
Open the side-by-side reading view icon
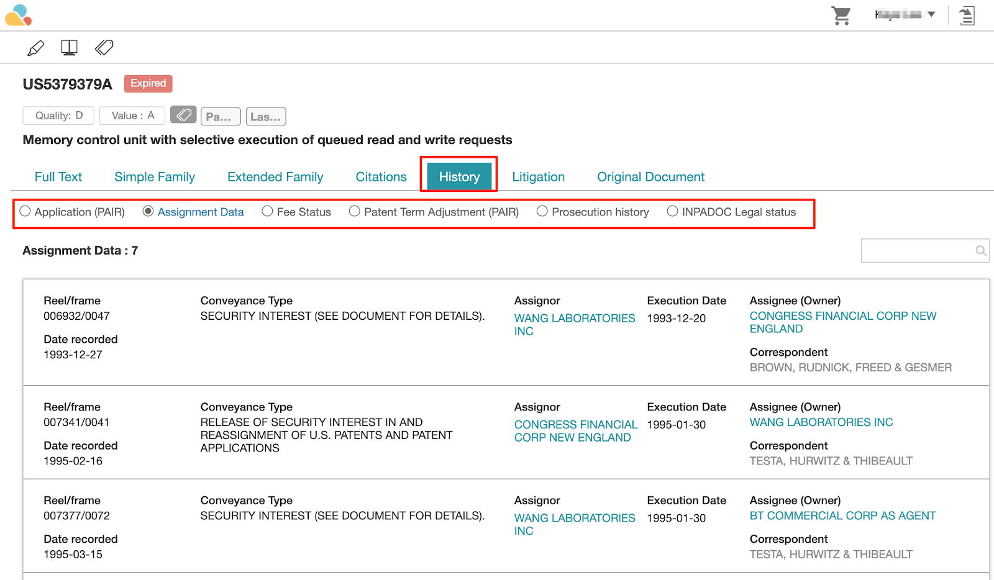coord(69,48)
